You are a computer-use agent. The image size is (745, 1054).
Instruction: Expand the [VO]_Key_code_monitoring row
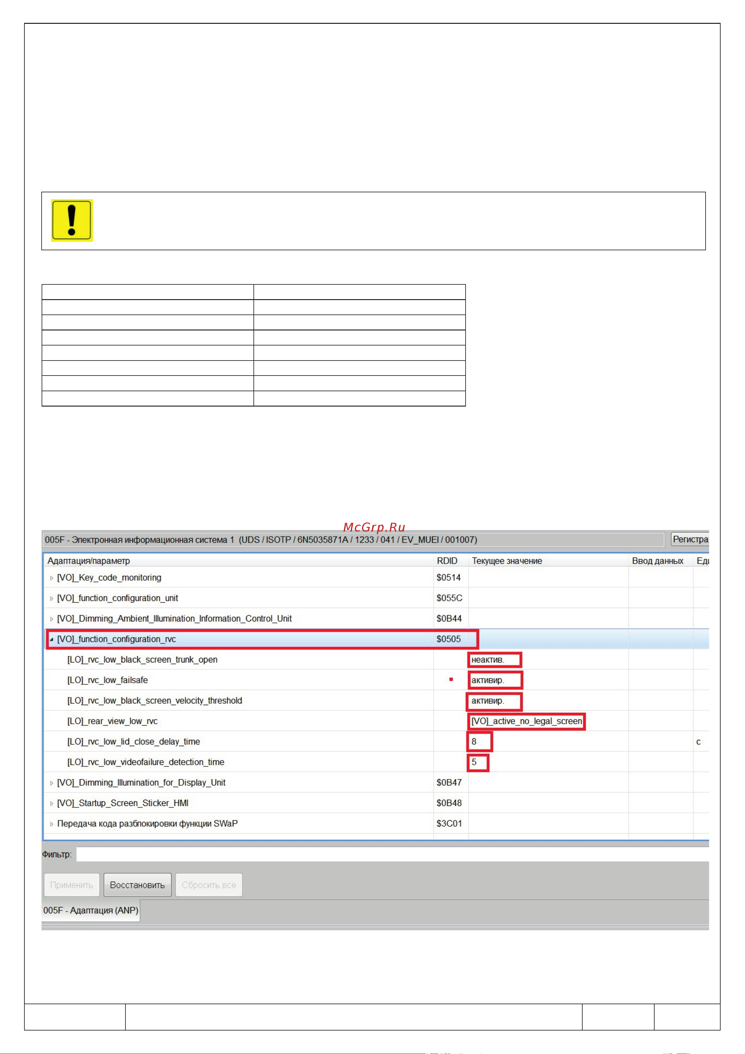[51, 578]
